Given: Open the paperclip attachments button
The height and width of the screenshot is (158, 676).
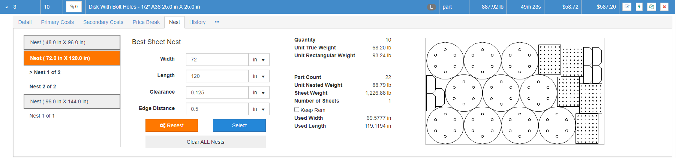Looking at the screenshot, I should coord(74,7).
